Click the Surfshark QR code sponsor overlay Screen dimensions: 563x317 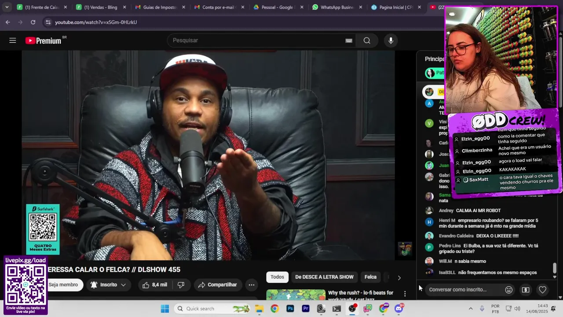[x=43, y=229]
